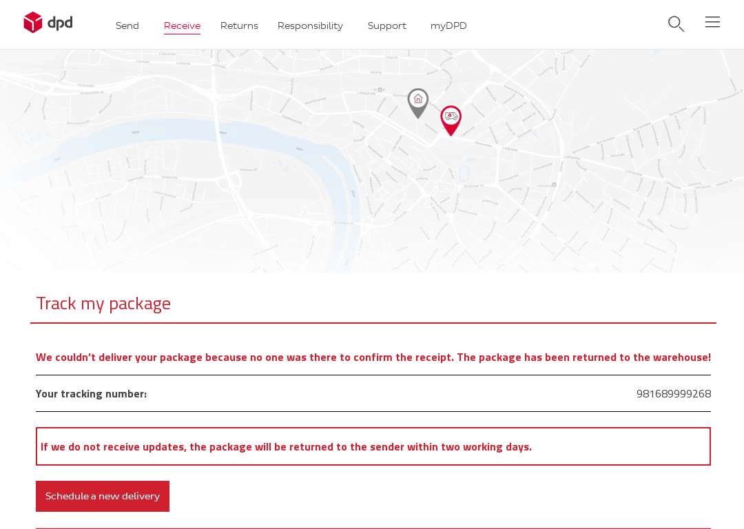Click the tracking number 981689999268
Image resolution: width=744 pixels, height=529 pixels.
[x=674, y=394]
